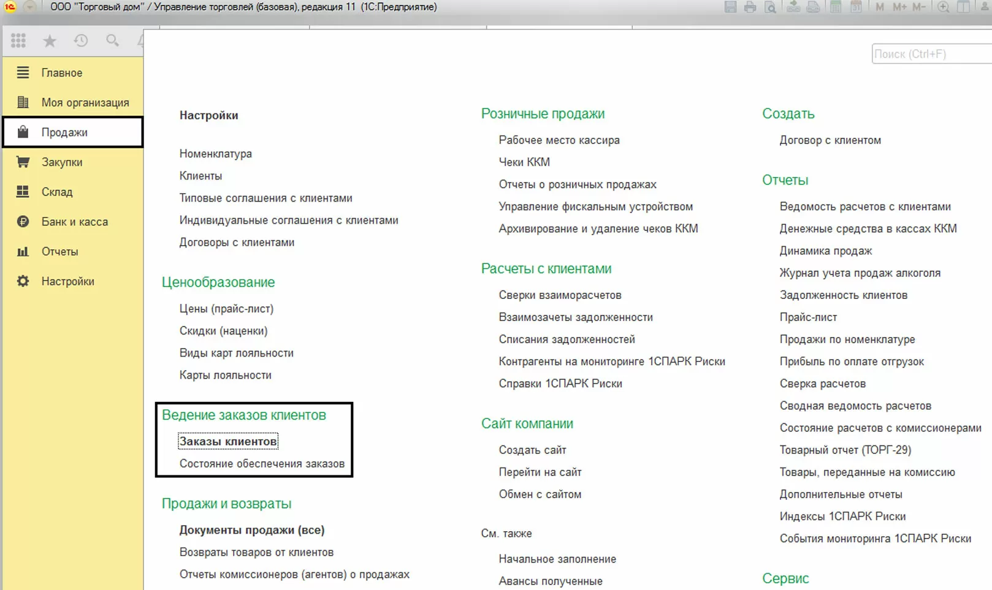Click the magnifier search icon in the tools panel
Image resolution: width=992 pixels, height=590 pixels.
[x=112, y=40]
